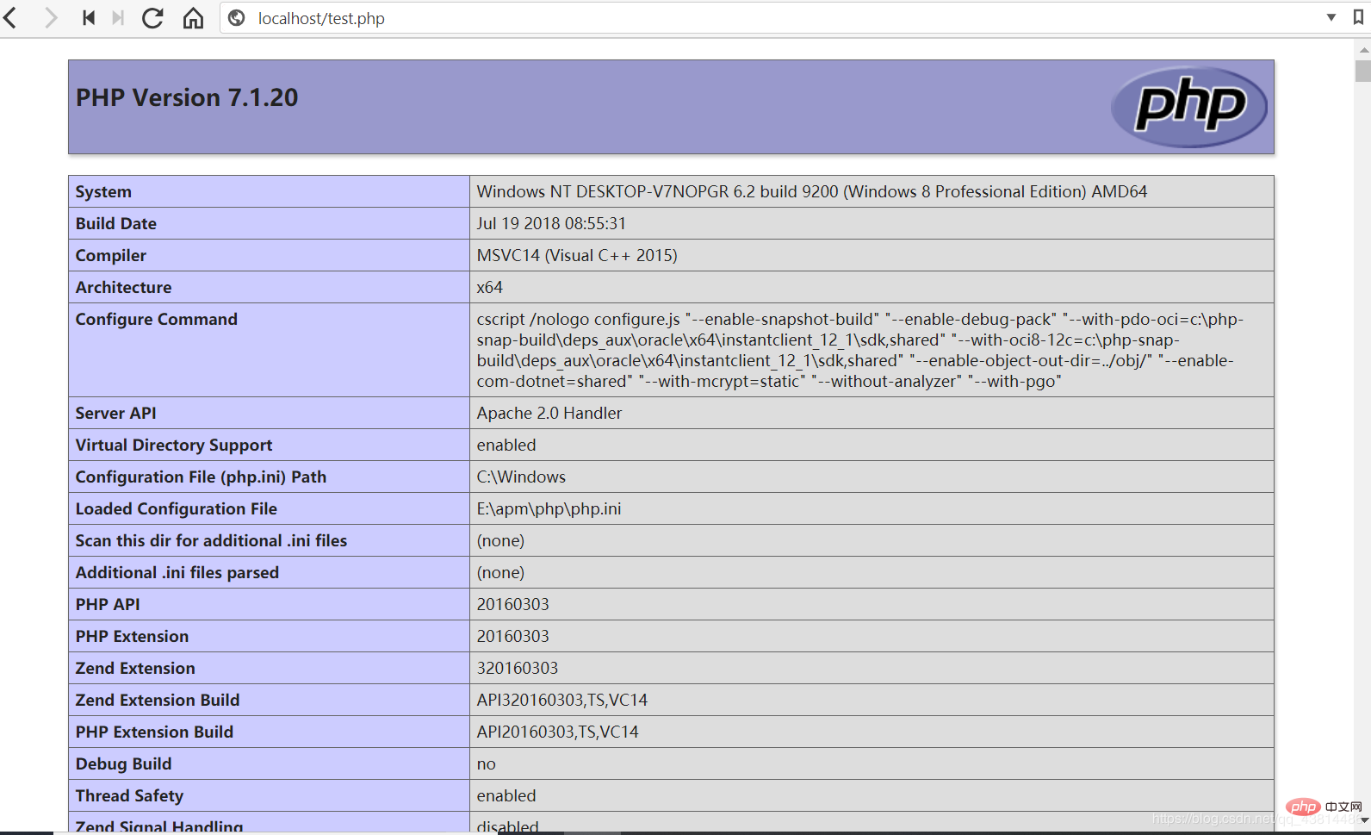
Task: Select the C:\Windows path value
Action: (x=521, y=477)
